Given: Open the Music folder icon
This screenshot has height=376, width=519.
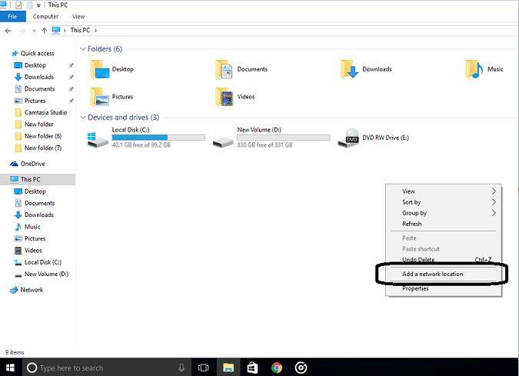Looking at the screenshot, I should 474,69.
